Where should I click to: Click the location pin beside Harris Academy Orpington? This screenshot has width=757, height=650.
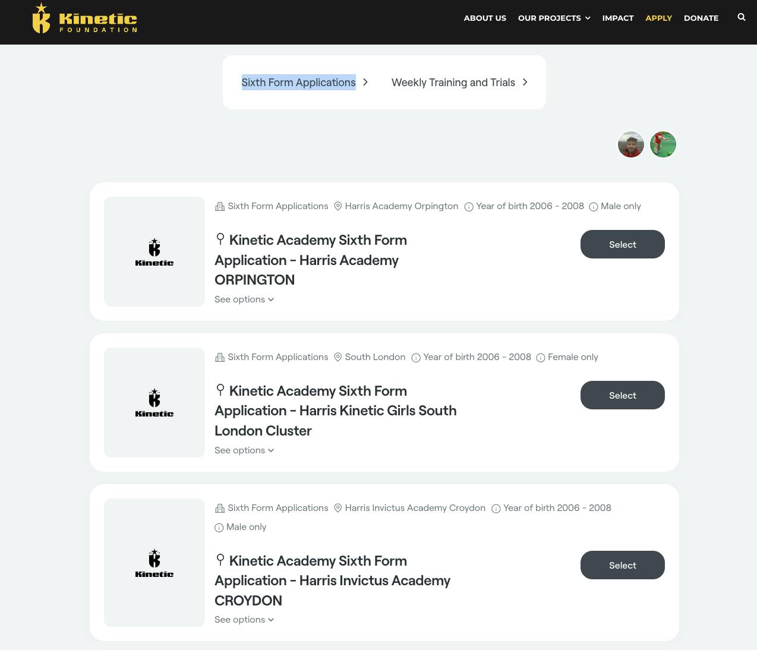[x=338, y=206]
